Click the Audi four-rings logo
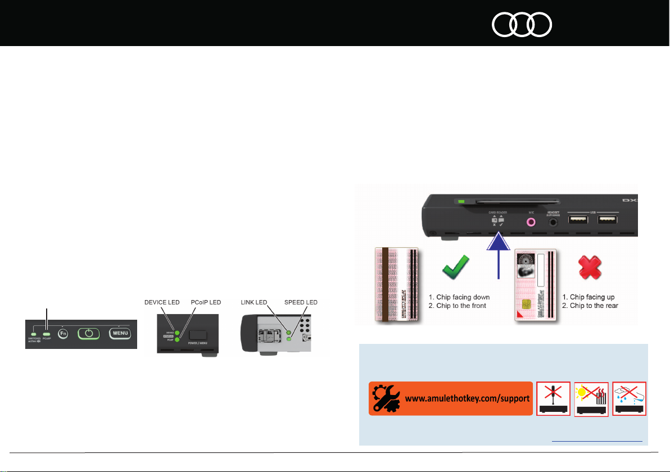The image size is (670, 472). point(522,24)
